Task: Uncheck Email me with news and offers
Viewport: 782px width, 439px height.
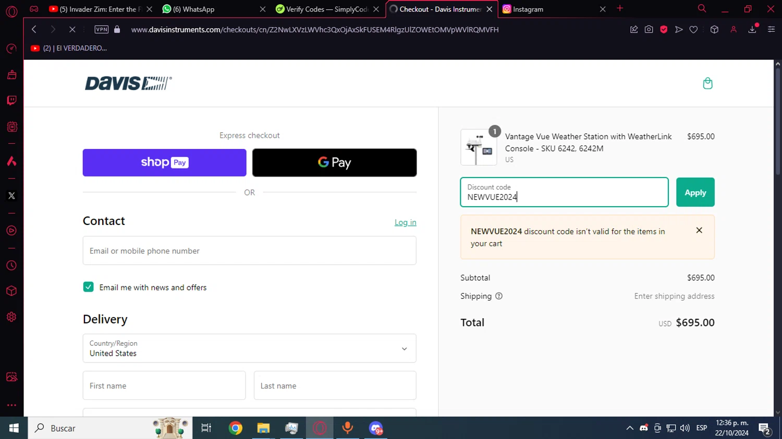Action: tap(89, 287)
